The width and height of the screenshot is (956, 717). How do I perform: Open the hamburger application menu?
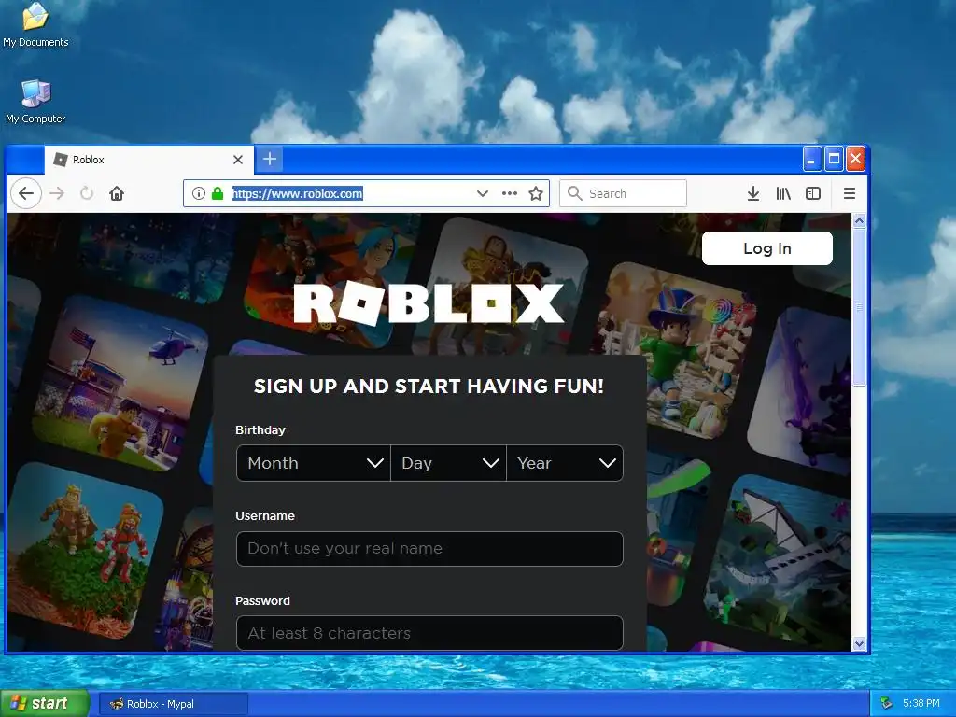click(x=850, y=193)
